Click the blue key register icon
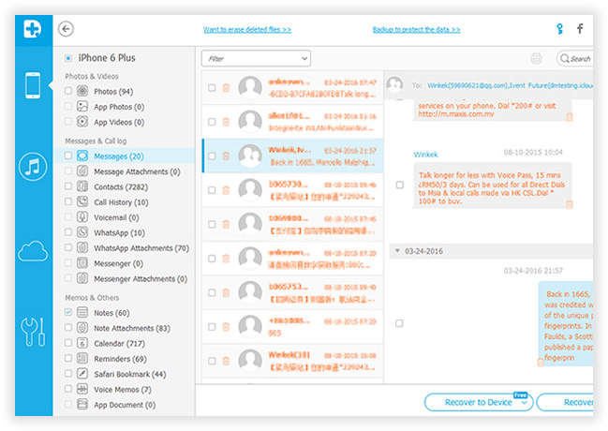Screen dimensions: 608x431 [x=559, y=29]
